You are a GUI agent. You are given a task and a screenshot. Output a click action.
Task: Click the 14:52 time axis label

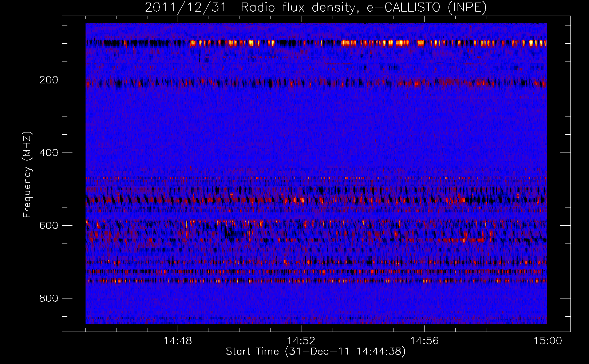301,341
